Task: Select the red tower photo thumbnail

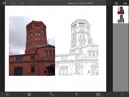Action: [x=121, y=10]
